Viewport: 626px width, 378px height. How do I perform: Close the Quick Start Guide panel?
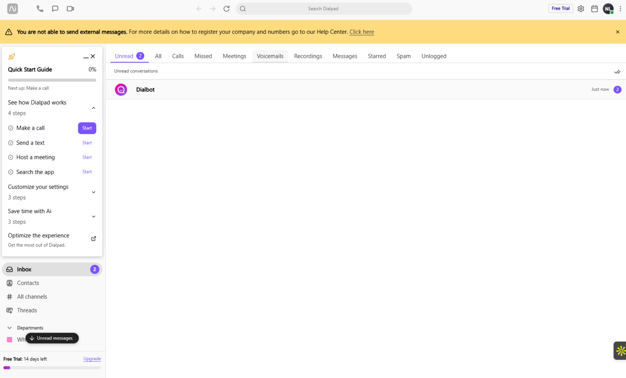pos(93,56)
